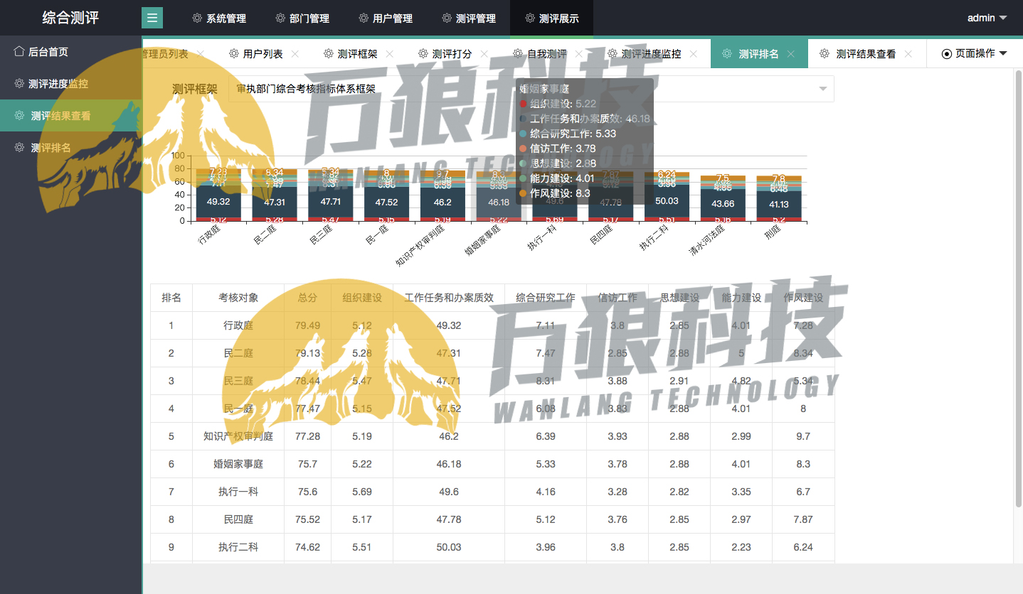Switch to the 测评打分 tab
The width and height of the screenshot is (1023, 594).
(x=452, y=54)
